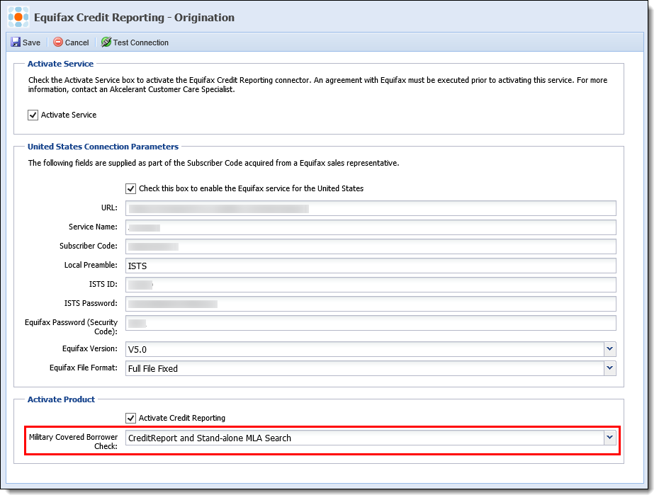Click the Activate Product section heading

click(62, 399)
